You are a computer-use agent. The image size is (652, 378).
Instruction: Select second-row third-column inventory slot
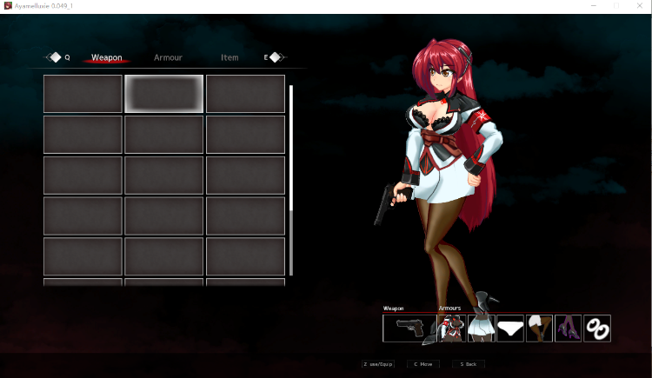click(245, 135)
